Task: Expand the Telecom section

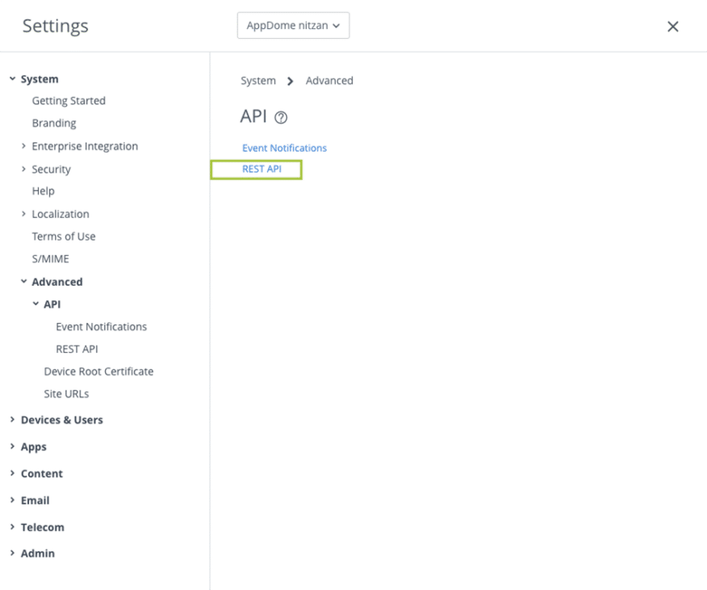Action: (x=11, y=526)
